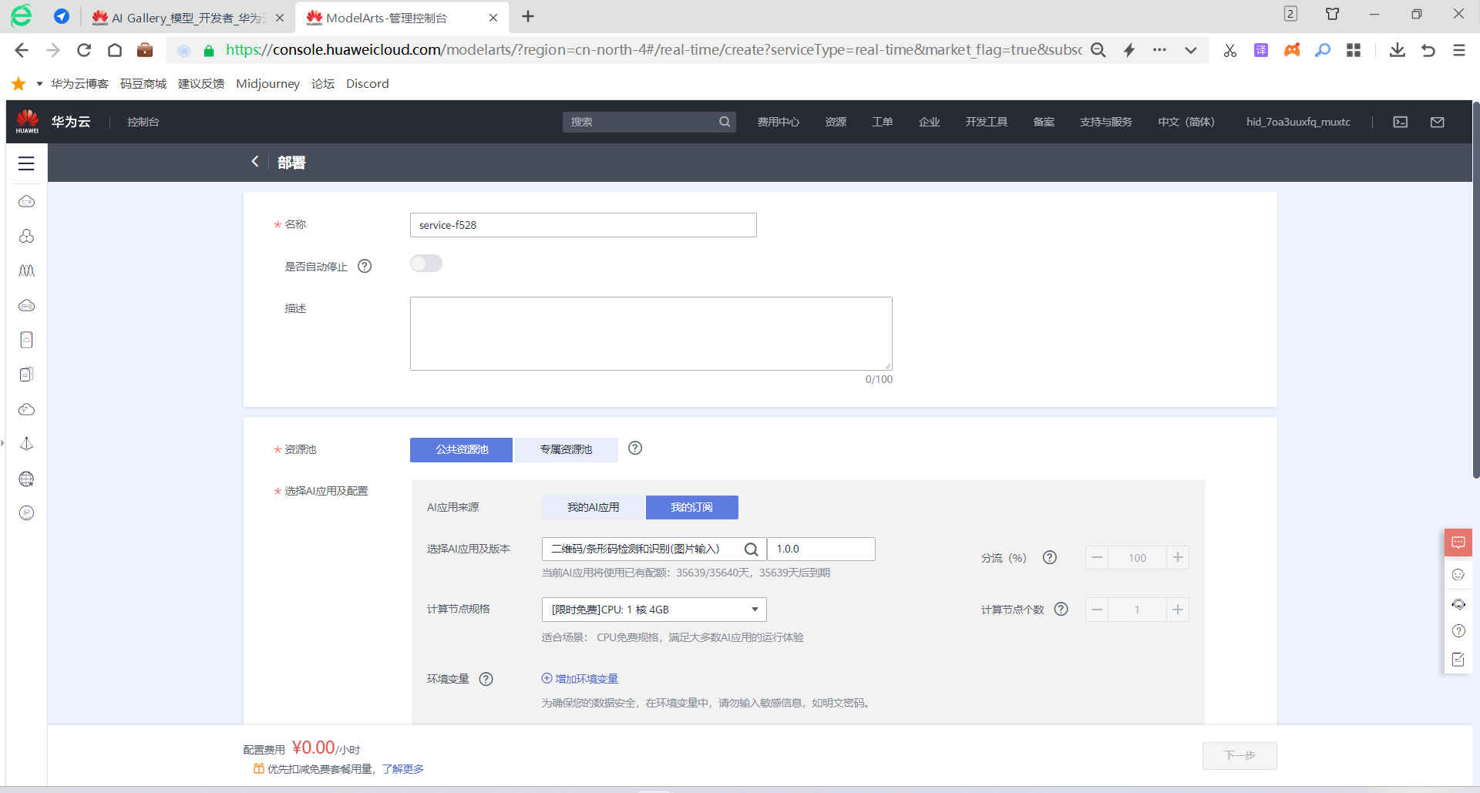Open the Midjourney bookmark
Viewport: 1480px width, 793px height.
267,83
